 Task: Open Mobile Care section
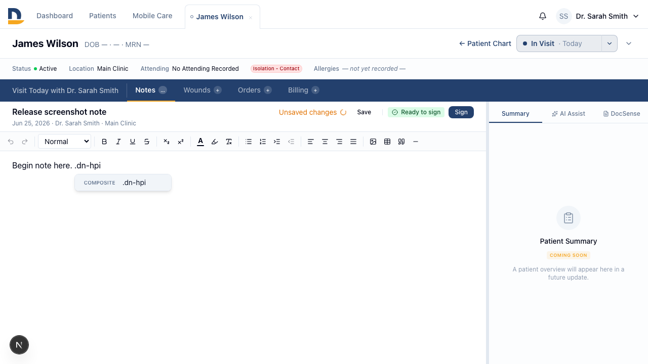pos(152,16)
